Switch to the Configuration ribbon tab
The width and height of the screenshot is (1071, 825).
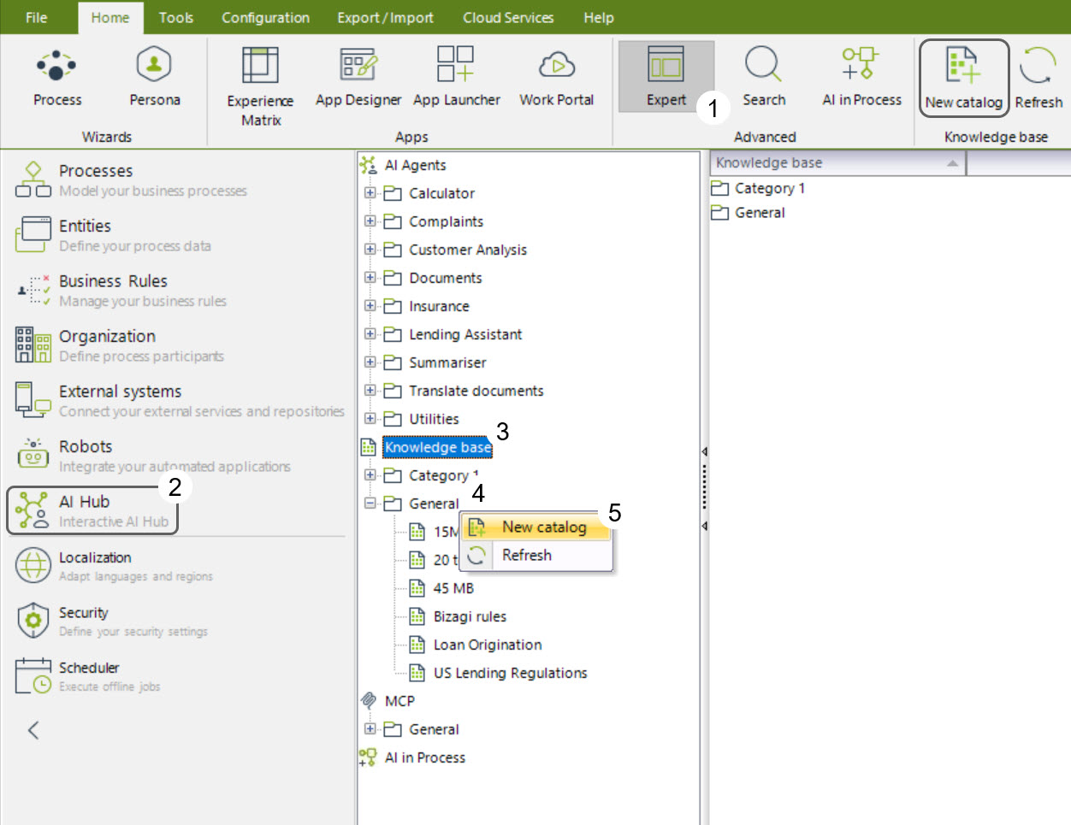(265, 17)
